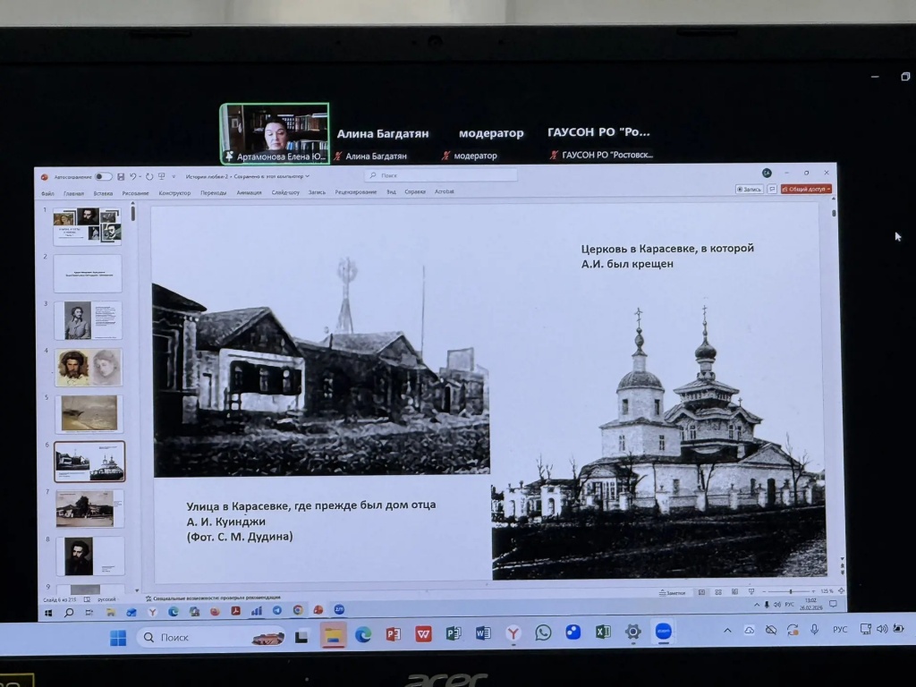Click the Запись button in the ribbon
Screen dimensions: 916x687
[x=750, y=189]
